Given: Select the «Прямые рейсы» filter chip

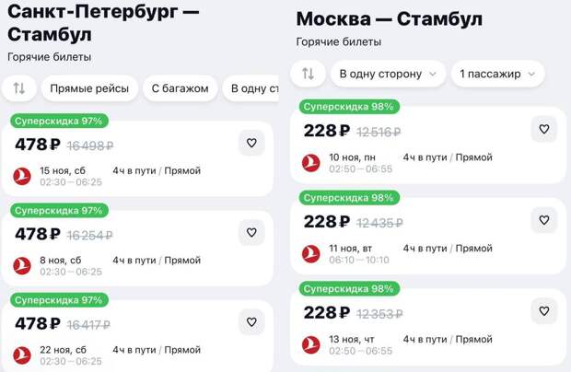Looking at the screenshot, I should (88, 88).
